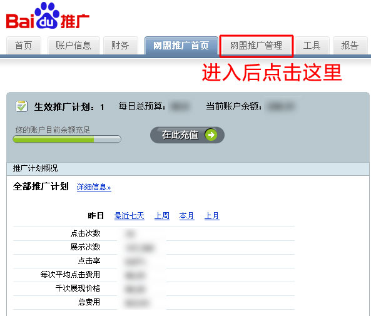Show stats for 上月
The image size is (371, 316).
click(x=211, y=216)
